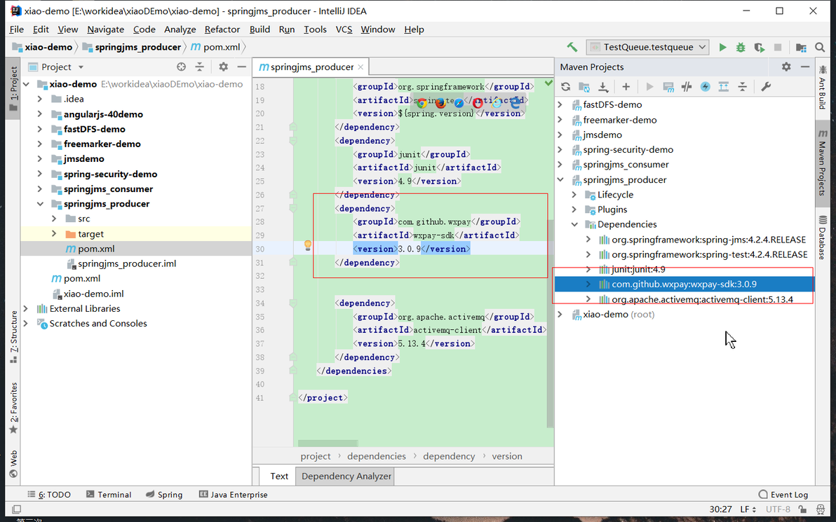Click the Build Project hammer icon
The height and width of the screenshot is (522, 836).
[x=572, y=48]
